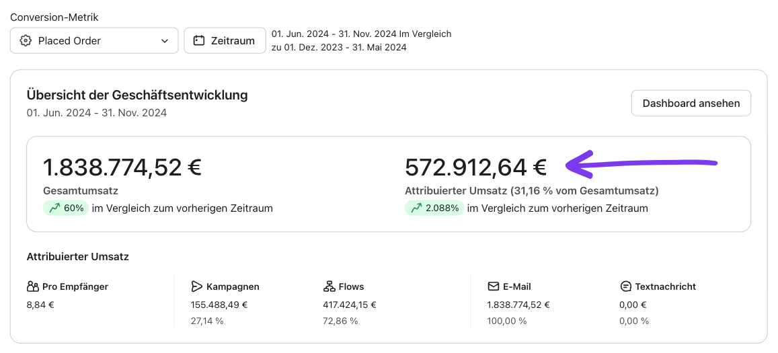Click the Kampagnen paper plane icon
This screenshot has height=353, width=778.
197,286
